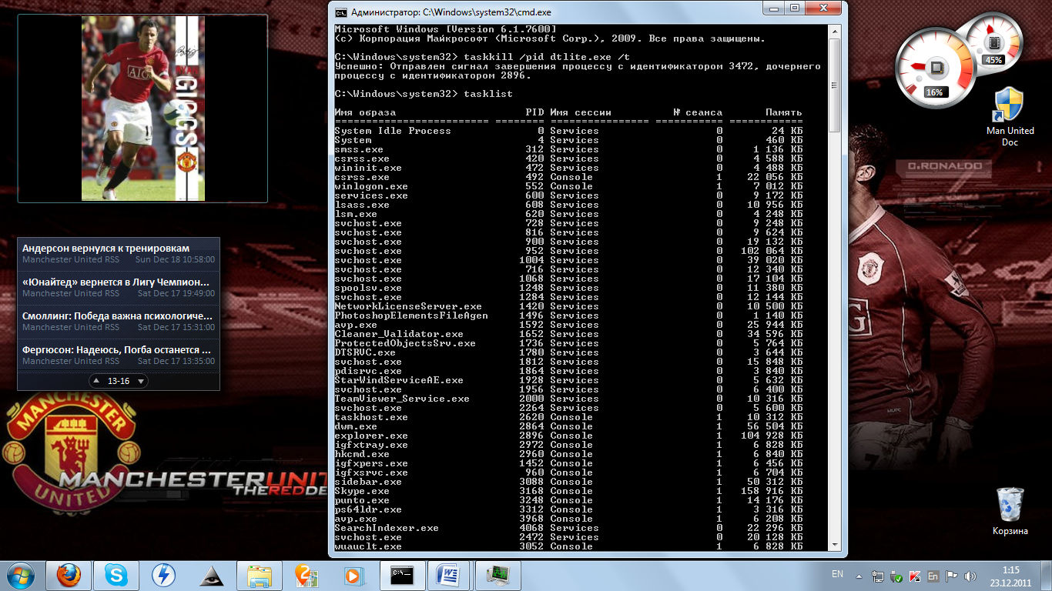Click the Память column header

pos(784,112)
